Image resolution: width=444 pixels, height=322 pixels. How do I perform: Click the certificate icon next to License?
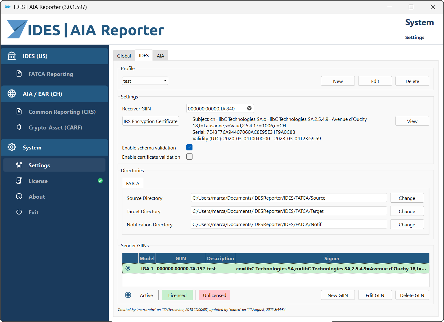tap(19, 181)
